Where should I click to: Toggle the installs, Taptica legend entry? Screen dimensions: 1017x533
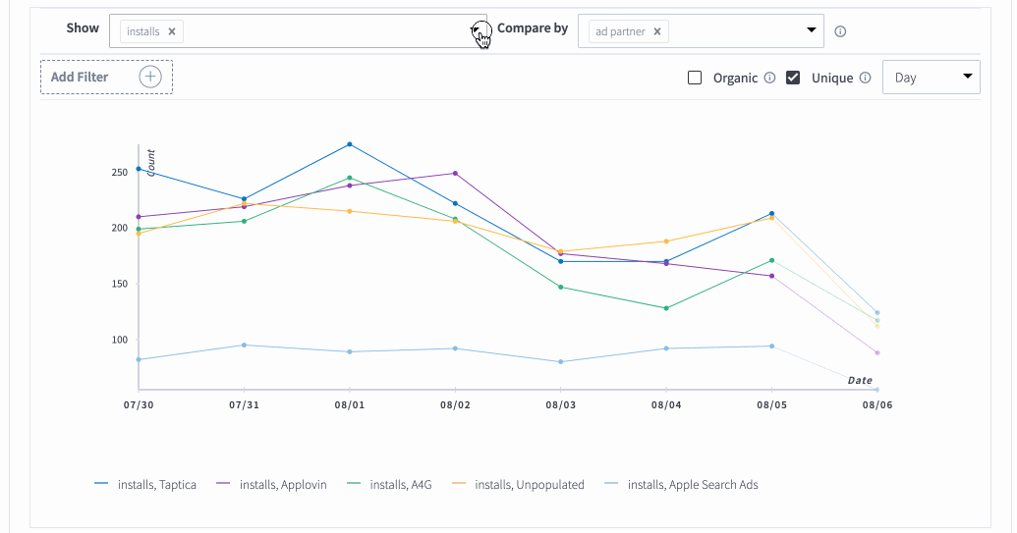click(145, 485)
